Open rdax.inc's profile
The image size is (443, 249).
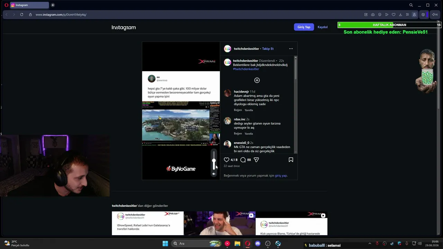pos(239,119)
